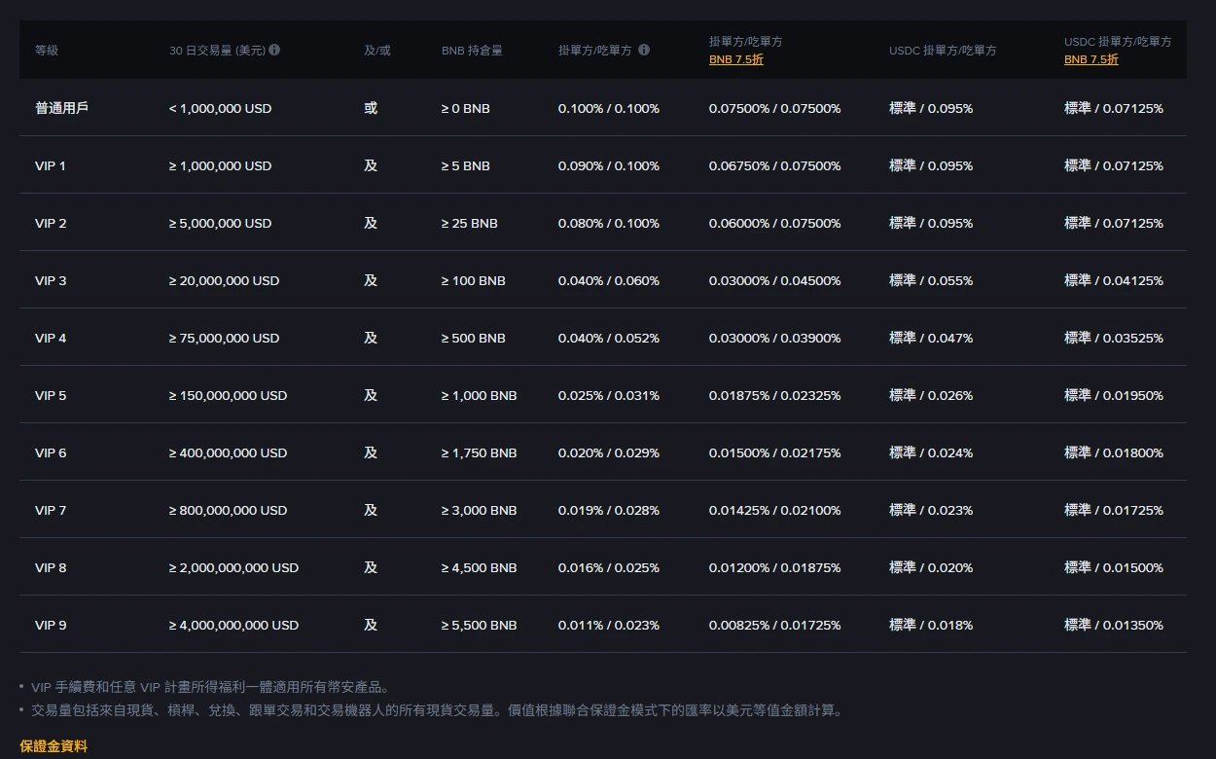The image size is (1216, 759).
Task: Click the '≥ 1,750 BNB' holding cell
Action: pyautogui.click(x=480, y=452)
